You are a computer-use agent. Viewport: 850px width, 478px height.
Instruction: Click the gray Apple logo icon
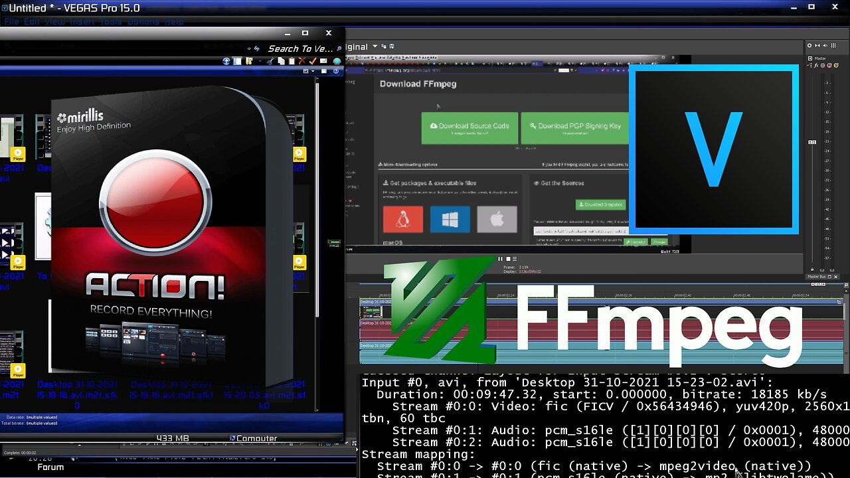tap(497, 219)
